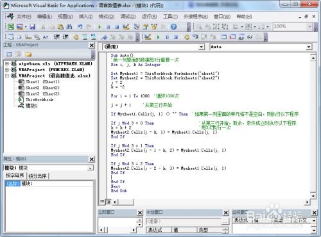This screenshot has height=237, width=321.
Task: Click View Object icon in project explorer
Action: click(x=18, y=54)
